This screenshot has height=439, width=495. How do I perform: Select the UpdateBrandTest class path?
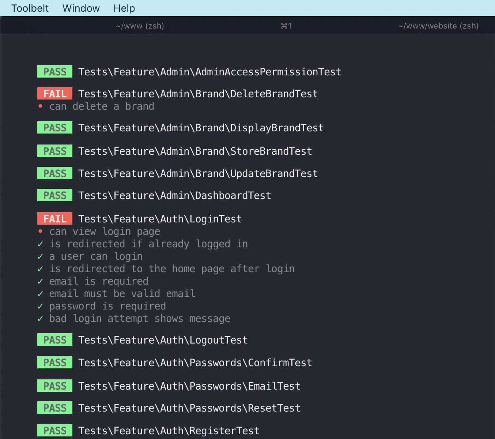(x=198, y=173)
